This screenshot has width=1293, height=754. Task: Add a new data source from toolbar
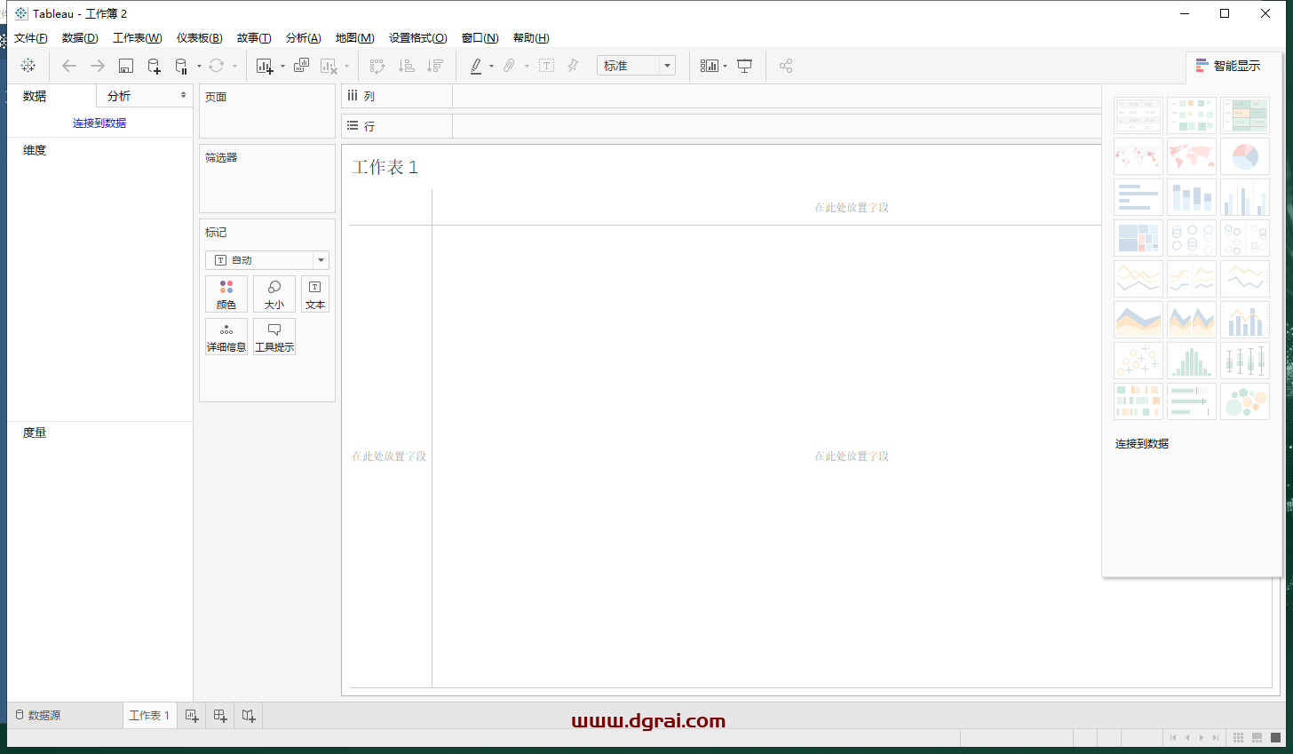pos(154,66)
